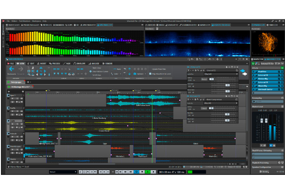
Task: Open the Envelope ribbon tab
Action: (79, 64)
